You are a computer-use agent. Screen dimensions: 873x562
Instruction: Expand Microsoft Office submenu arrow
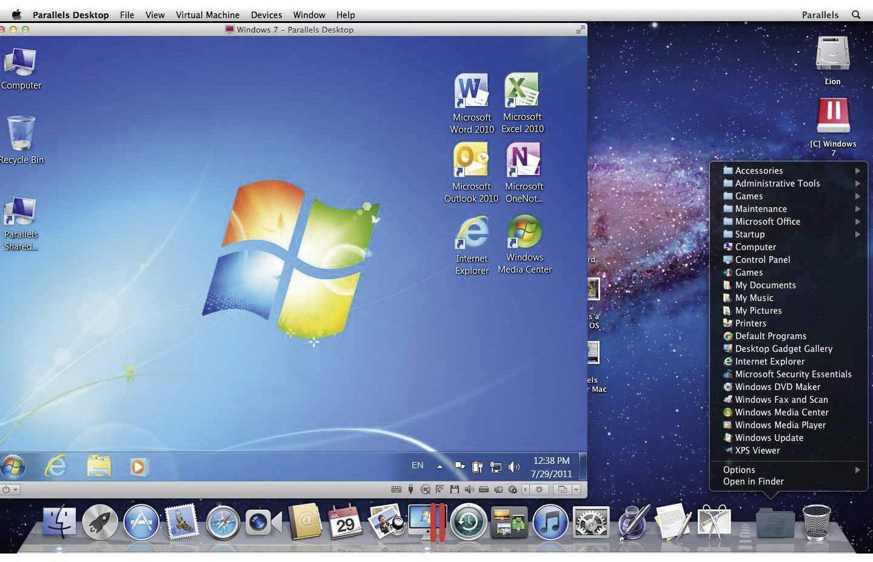(857, 222)
